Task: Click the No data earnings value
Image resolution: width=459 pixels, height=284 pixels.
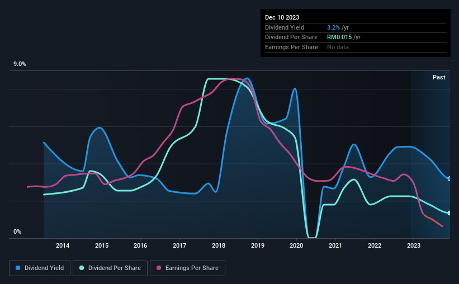Action: [338, 47]
